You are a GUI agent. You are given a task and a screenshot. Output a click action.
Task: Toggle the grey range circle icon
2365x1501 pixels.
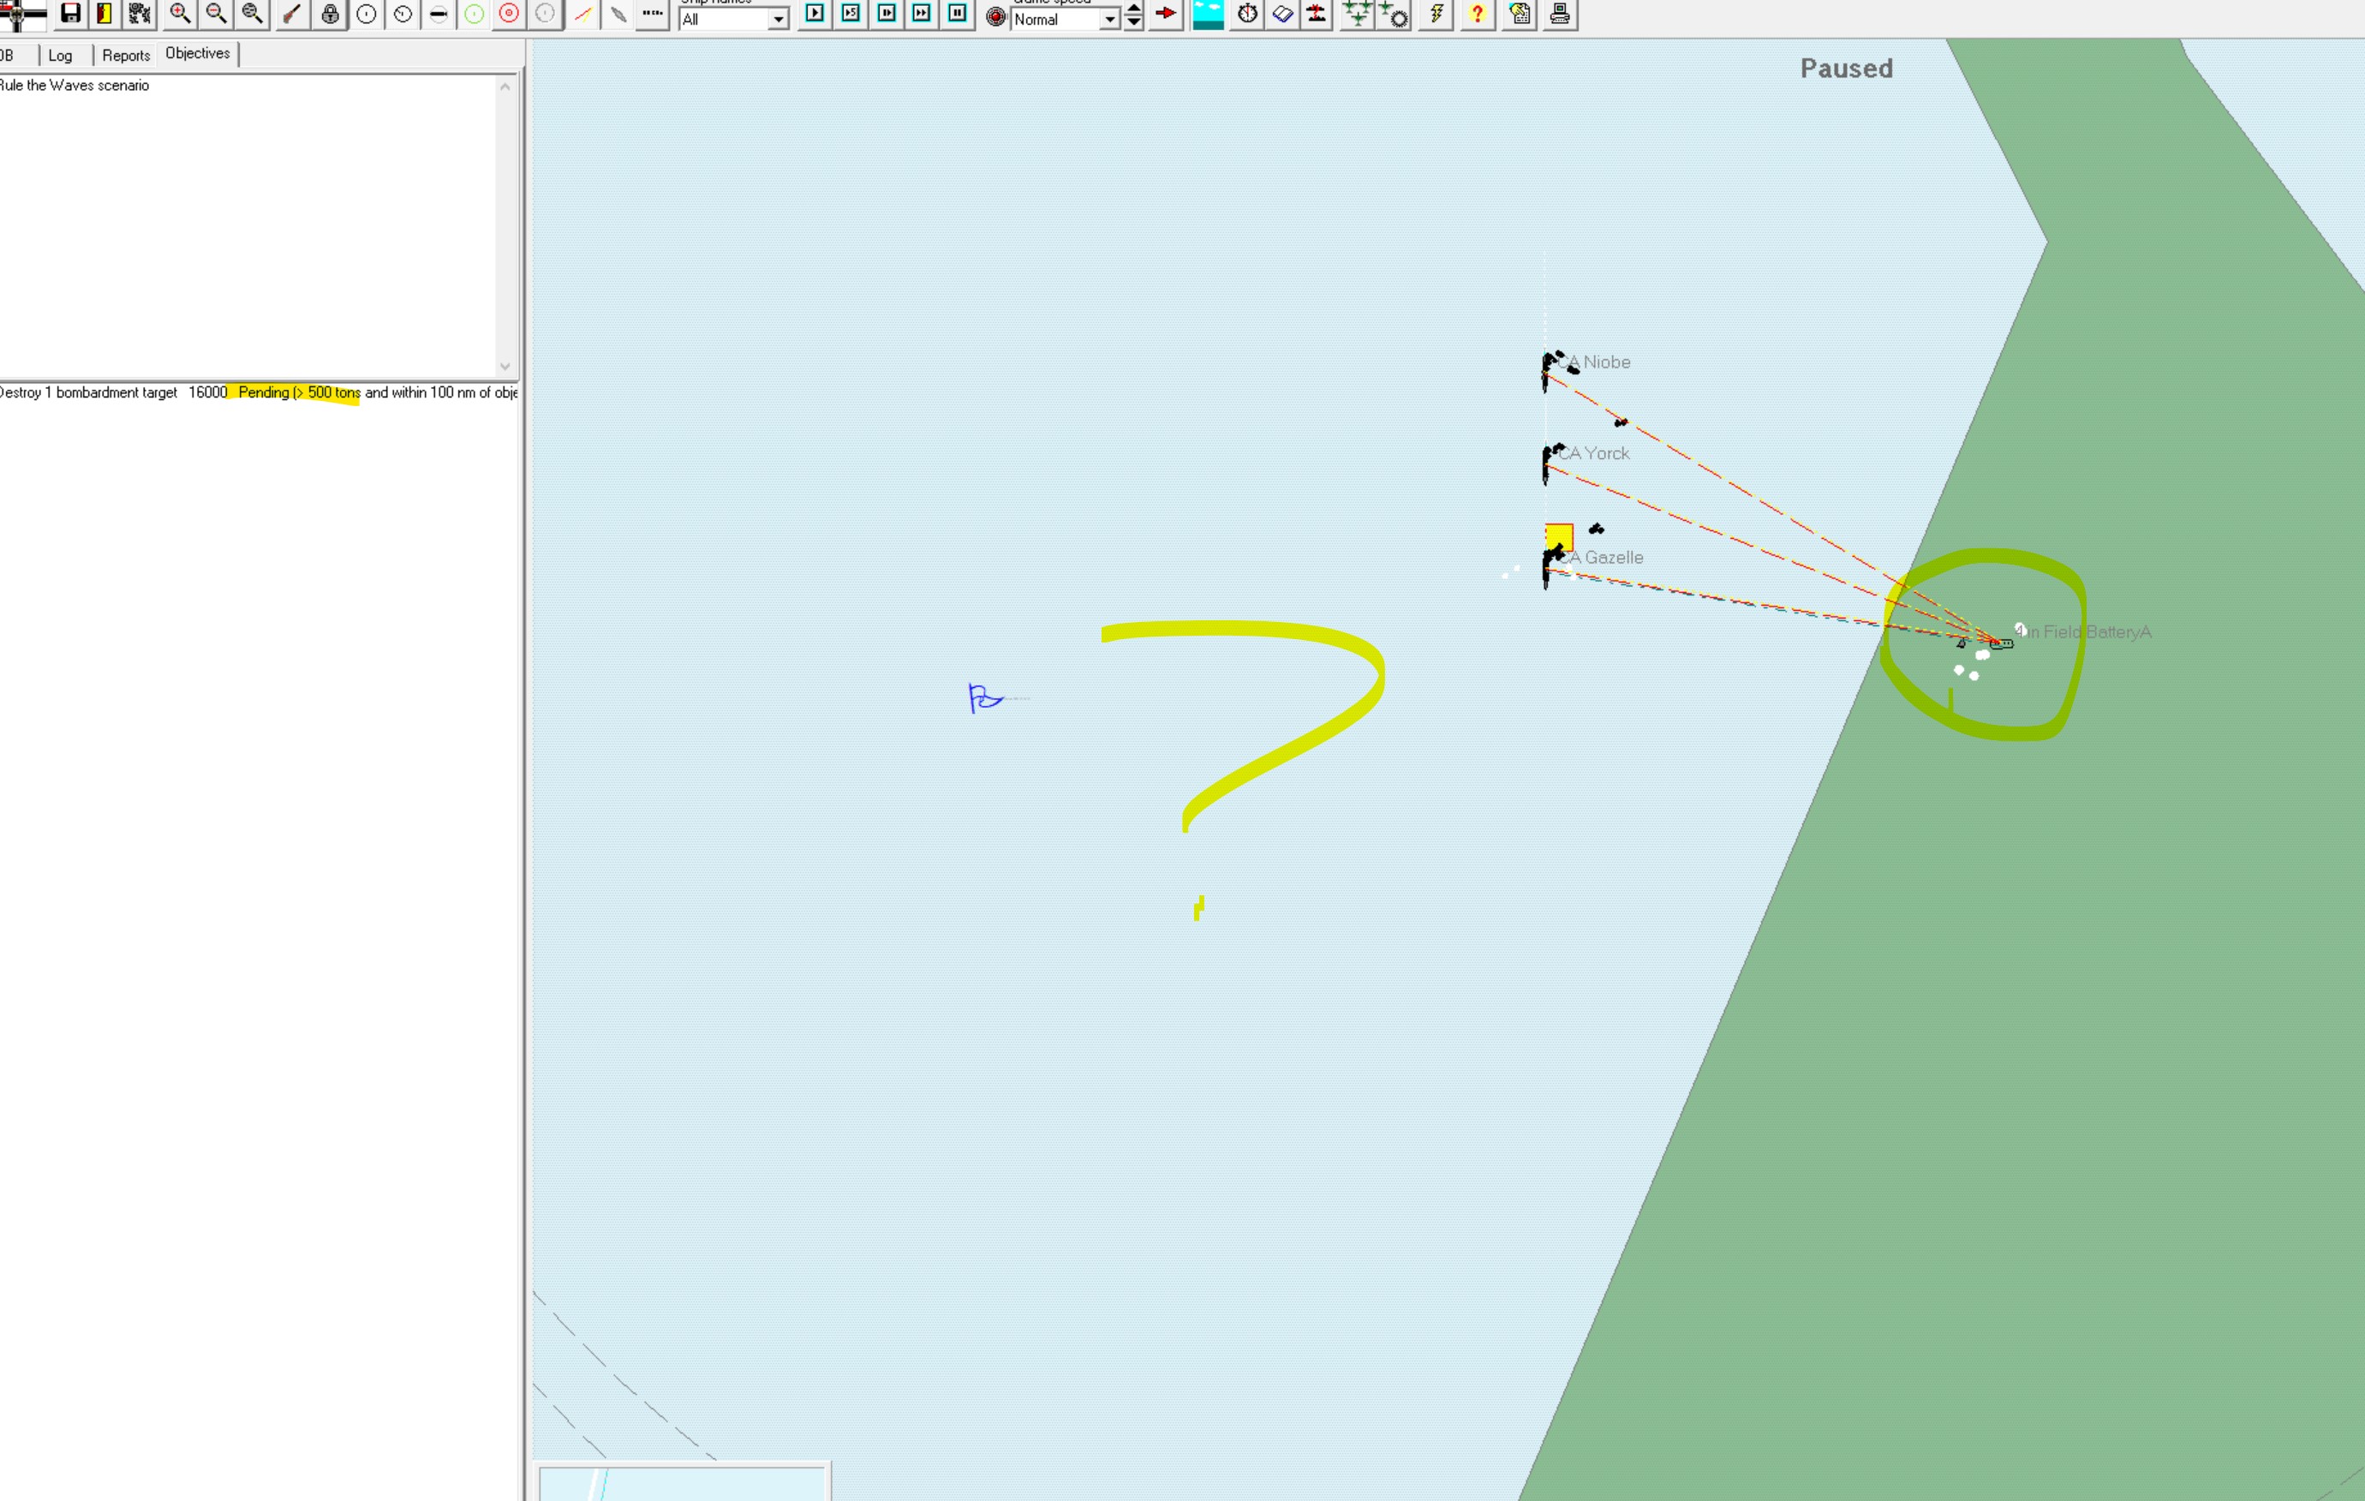point(545,14)
